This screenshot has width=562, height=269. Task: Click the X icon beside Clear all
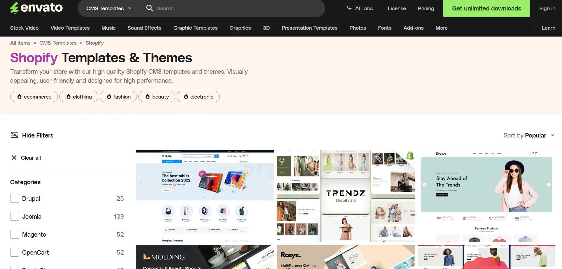click(x=14, y=158)
